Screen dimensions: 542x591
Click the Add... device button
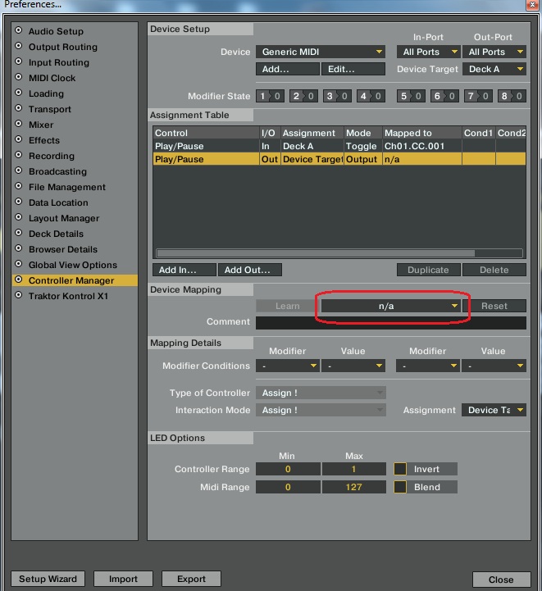288,69
